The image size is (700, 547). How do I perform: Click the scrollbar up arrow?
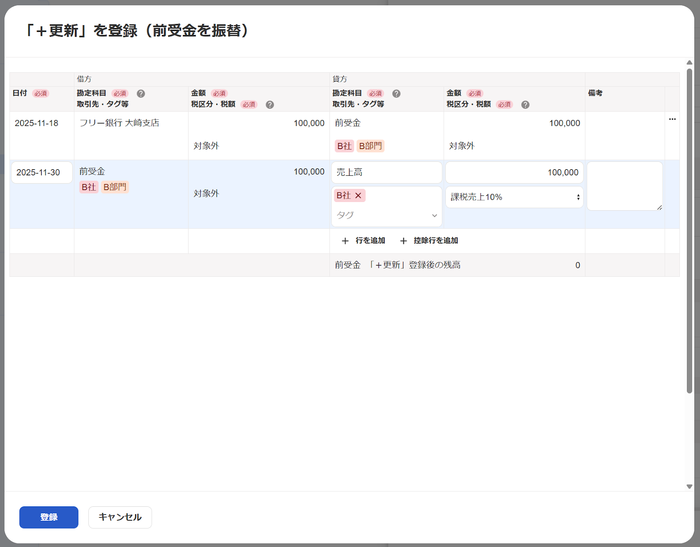pyautogui.click(x=689, y=63)
